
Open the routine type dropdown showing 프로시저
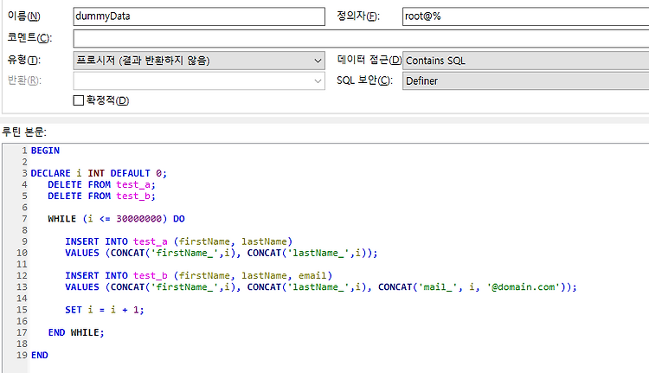click(x=199, y=61)
